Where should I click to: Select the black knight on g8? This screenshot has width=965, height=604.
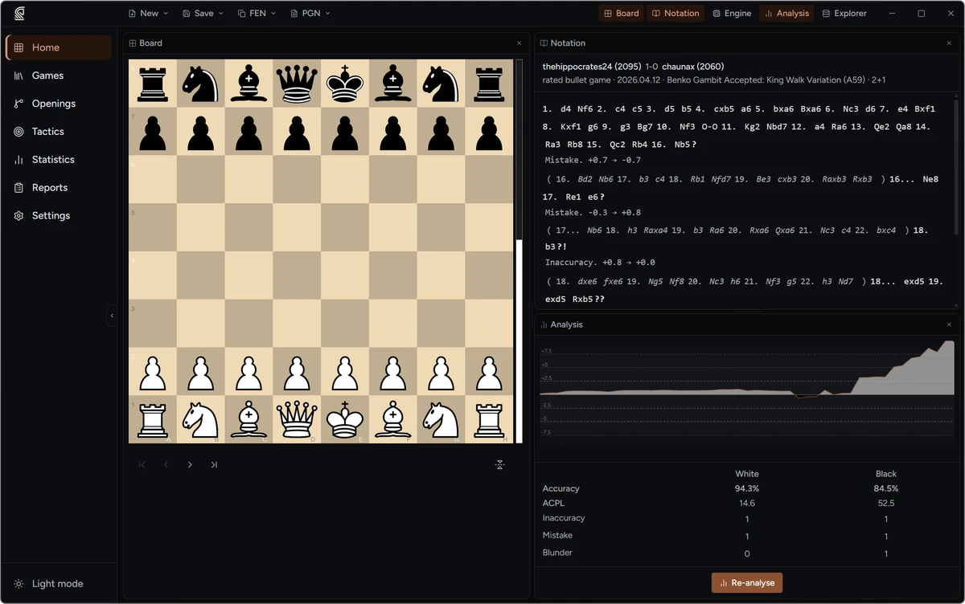tap(441, 83)
